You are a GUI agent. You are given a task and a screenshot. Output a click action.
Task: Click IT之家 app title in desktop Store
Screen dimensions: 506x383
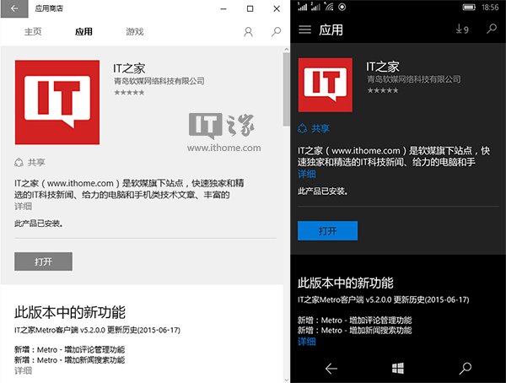[x=129, y=68]
